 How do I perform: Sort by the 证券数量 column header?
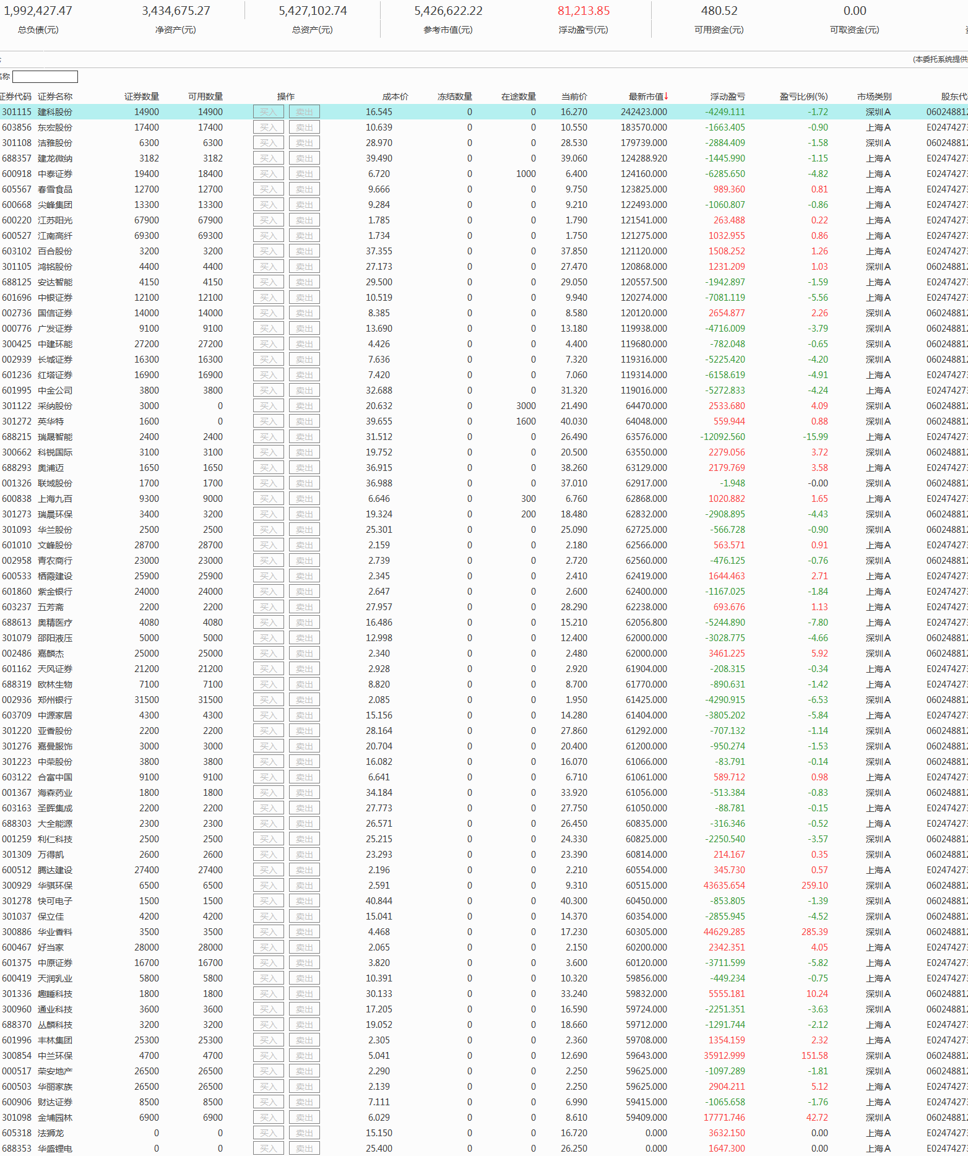pyautogui.click(x=142, y=97)
